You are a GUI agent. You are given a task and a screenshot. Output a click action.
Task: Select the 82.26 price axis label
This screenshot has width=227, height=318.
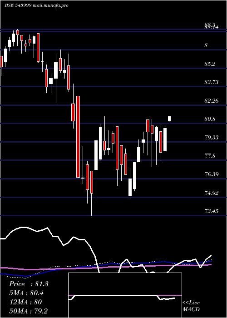click(212, 100)
